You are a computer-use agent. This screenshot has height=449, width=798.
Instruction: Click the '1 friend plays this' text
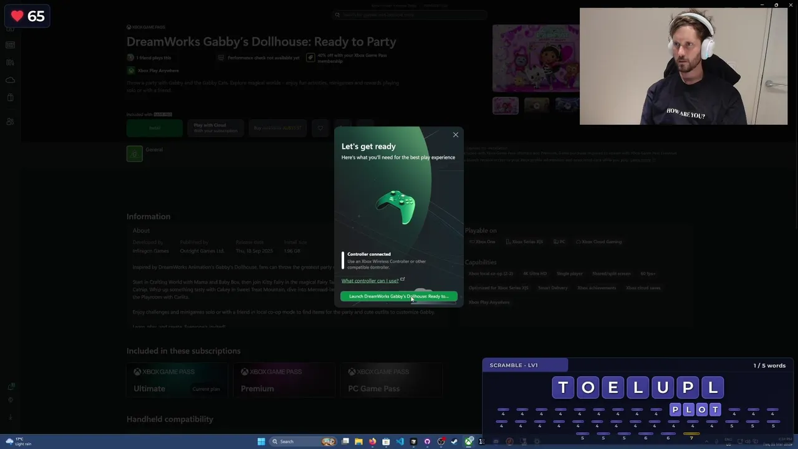[x=153, y=58]
